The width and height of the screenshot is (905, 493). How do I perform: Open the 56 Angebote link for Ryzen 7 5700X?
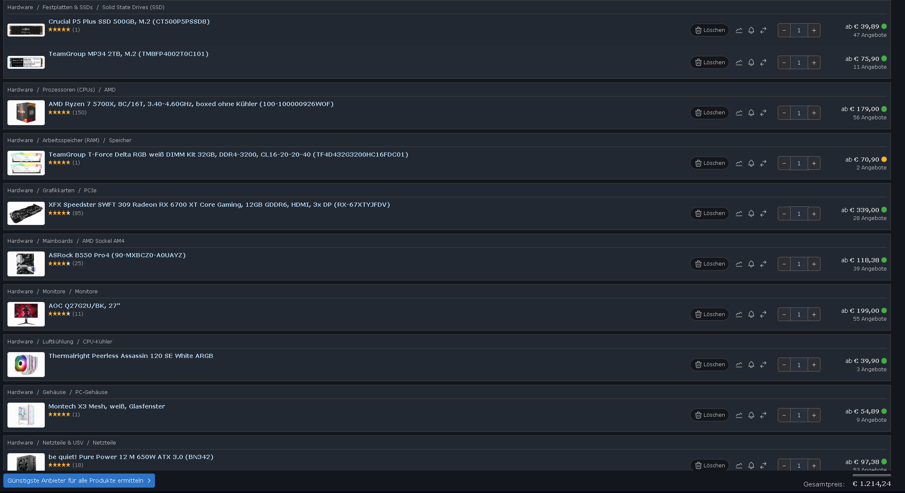tap(869, 118)
